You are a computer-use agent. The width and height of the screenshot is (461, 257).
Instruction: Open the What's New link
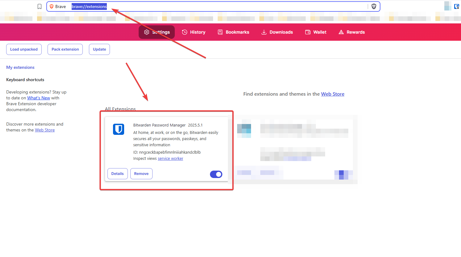point(39,98)
